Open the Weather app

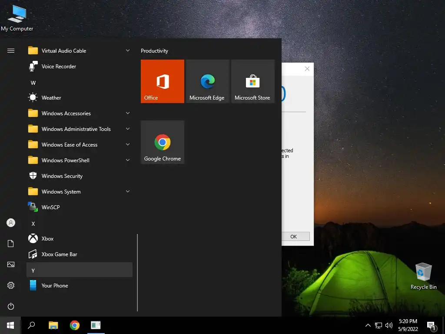(x=80, y=98)
